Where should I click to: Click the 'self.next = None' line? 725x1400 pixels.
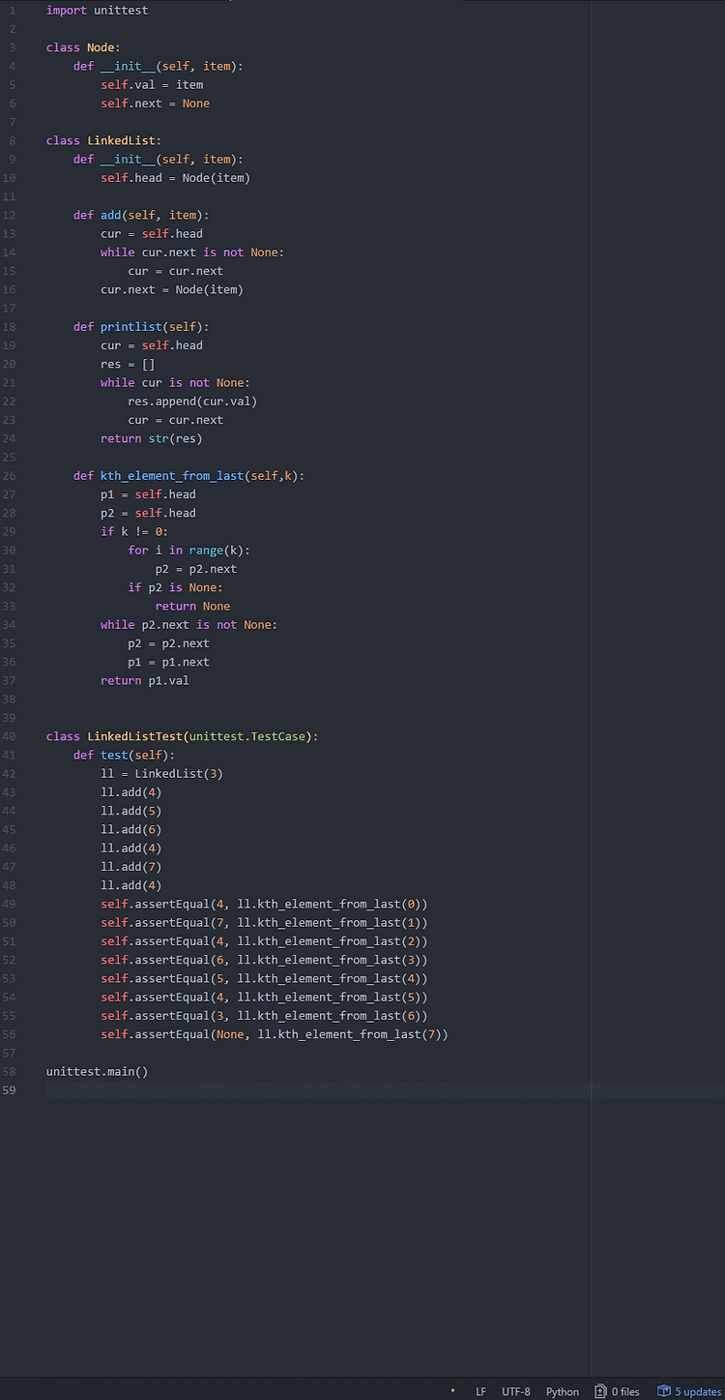click(155, 104)
